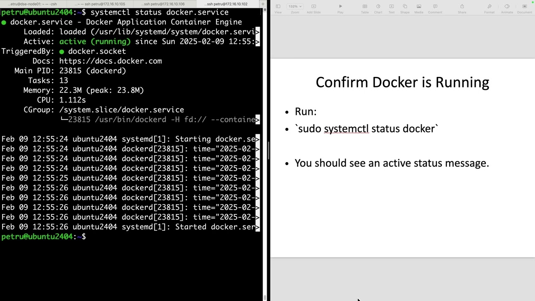Click the Loaded /usr/lib/systemd line
Screen dimensions: 535x301
click(x=142, y=32)
